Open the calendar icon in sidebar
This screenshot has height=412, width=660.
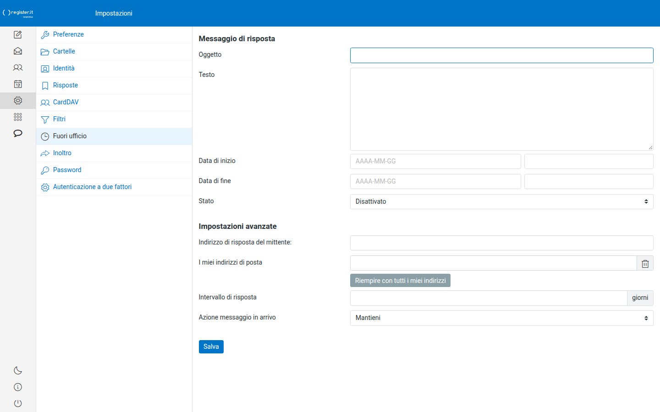click(x=18, y=84)
